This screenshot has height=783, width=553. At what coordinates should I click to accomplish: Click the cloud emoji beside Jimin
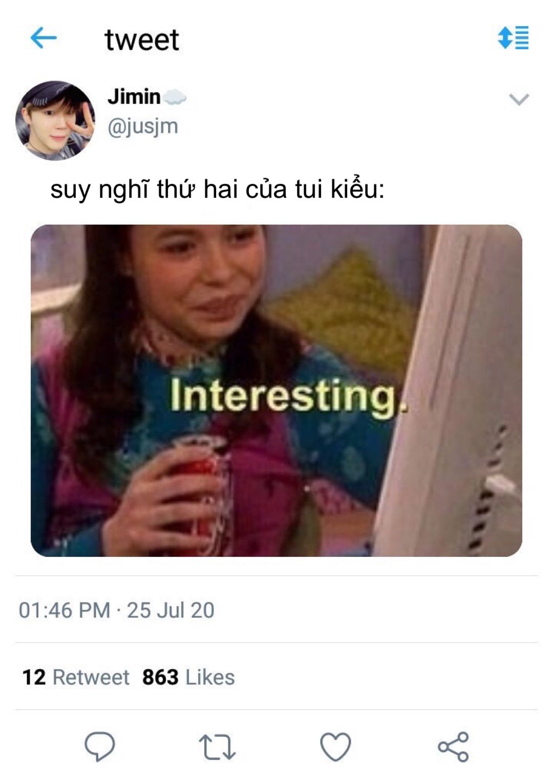tap(175, 97)
